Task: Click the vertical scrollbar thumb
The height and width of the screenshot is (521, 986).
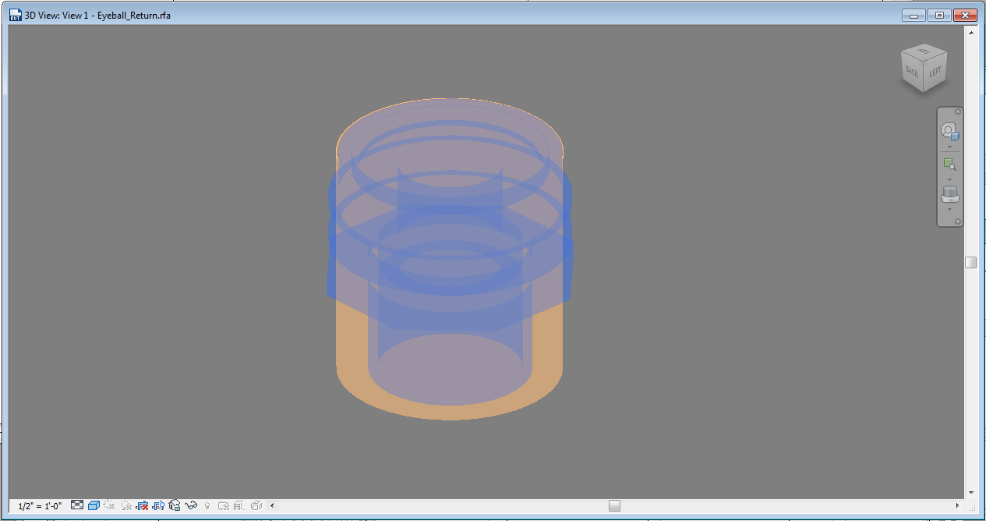Action: tap(970, 262)
